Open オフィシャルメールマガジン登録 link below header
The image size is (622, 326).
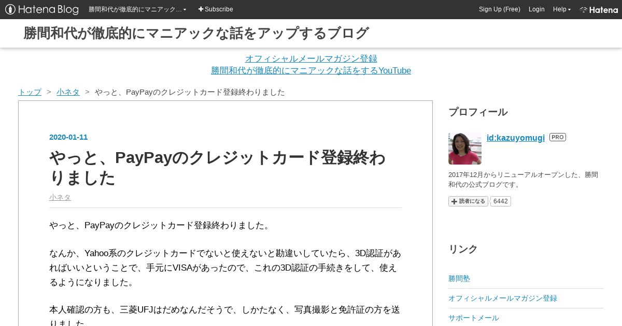click(311, 58)
